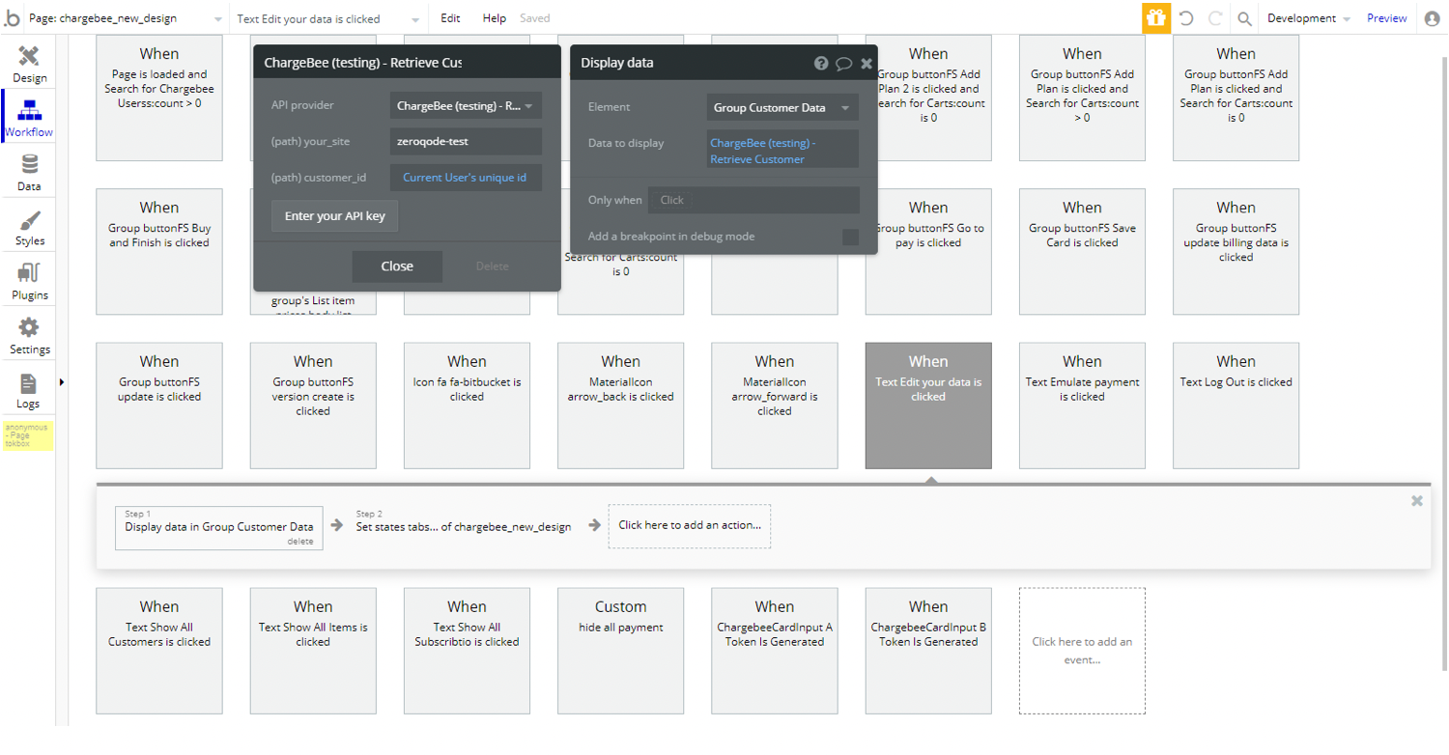This screenshot has width=1449, height=755.
Task: Select Group buttonFS update is clicked event
Action: (x=159, y=405)
